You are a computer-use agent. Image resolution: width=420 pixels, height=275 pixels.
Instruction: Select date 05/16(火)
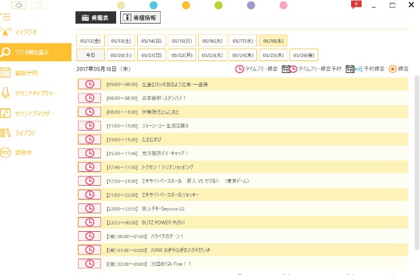point(213,41)
